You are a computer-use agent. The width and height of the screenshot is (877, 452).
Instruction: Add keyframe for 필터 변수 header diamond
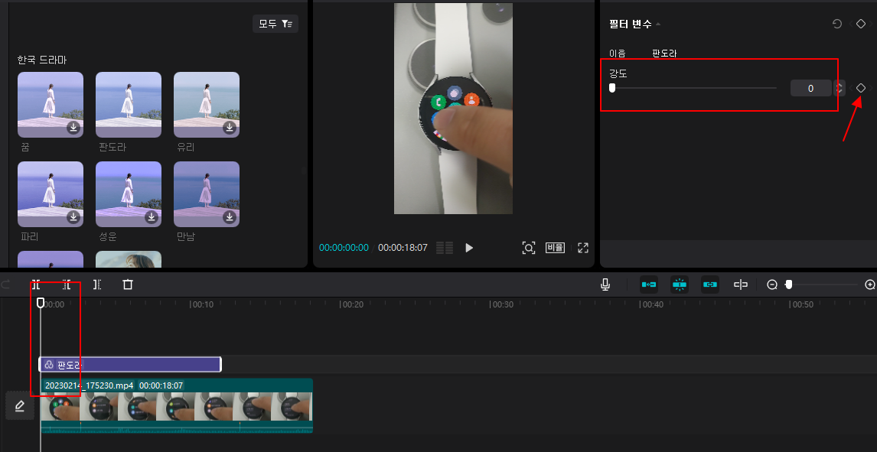[x=861, y=24]
